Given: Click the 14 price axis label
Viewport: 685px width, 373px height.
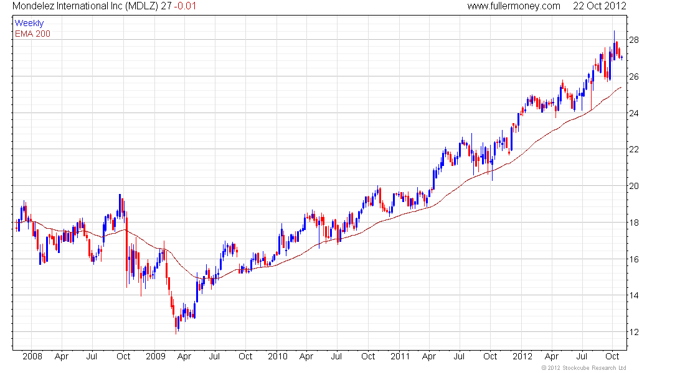Looking at the screenshot, I should click(633, 296).
